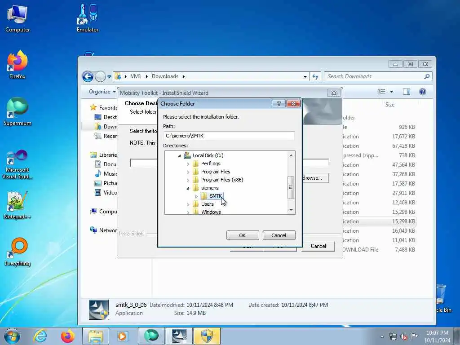Click VM1 in the address bar breadcrumb
The height and width of the screenshot is (345, 460).
pyautogui.click(x=136, y=76)
